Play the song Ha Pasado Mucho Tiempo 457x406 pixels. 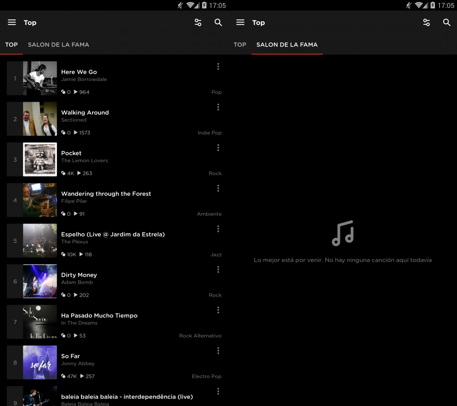[x=99, y=316]
